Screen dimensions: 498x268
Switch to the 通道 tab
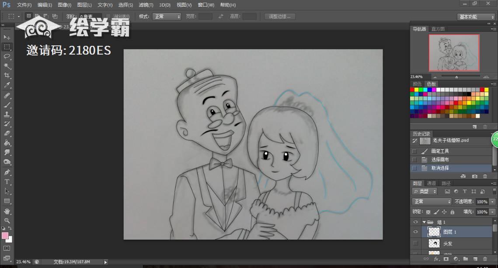tap(431, 183)
